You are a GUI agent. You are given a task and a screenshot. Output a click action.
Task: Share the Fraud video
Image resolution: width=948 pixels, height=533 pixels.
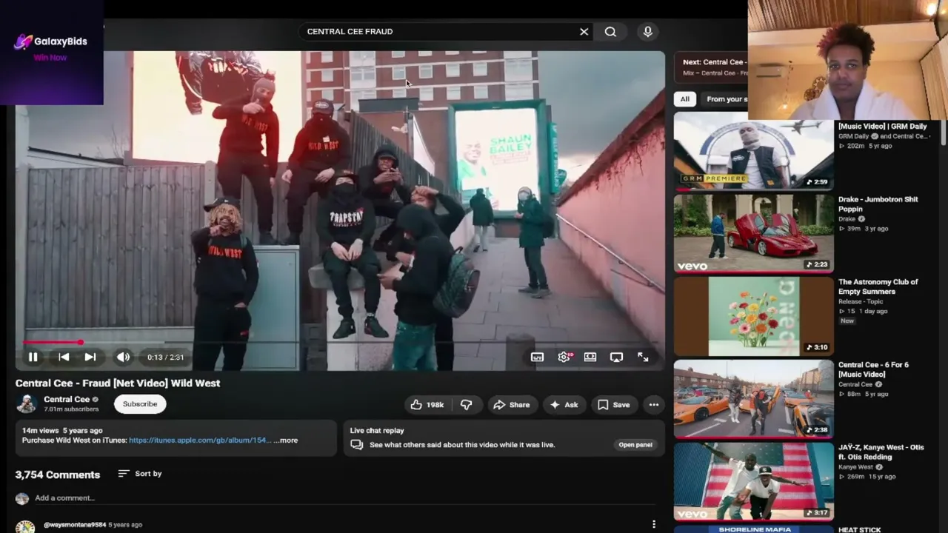(x=512, y=405)
